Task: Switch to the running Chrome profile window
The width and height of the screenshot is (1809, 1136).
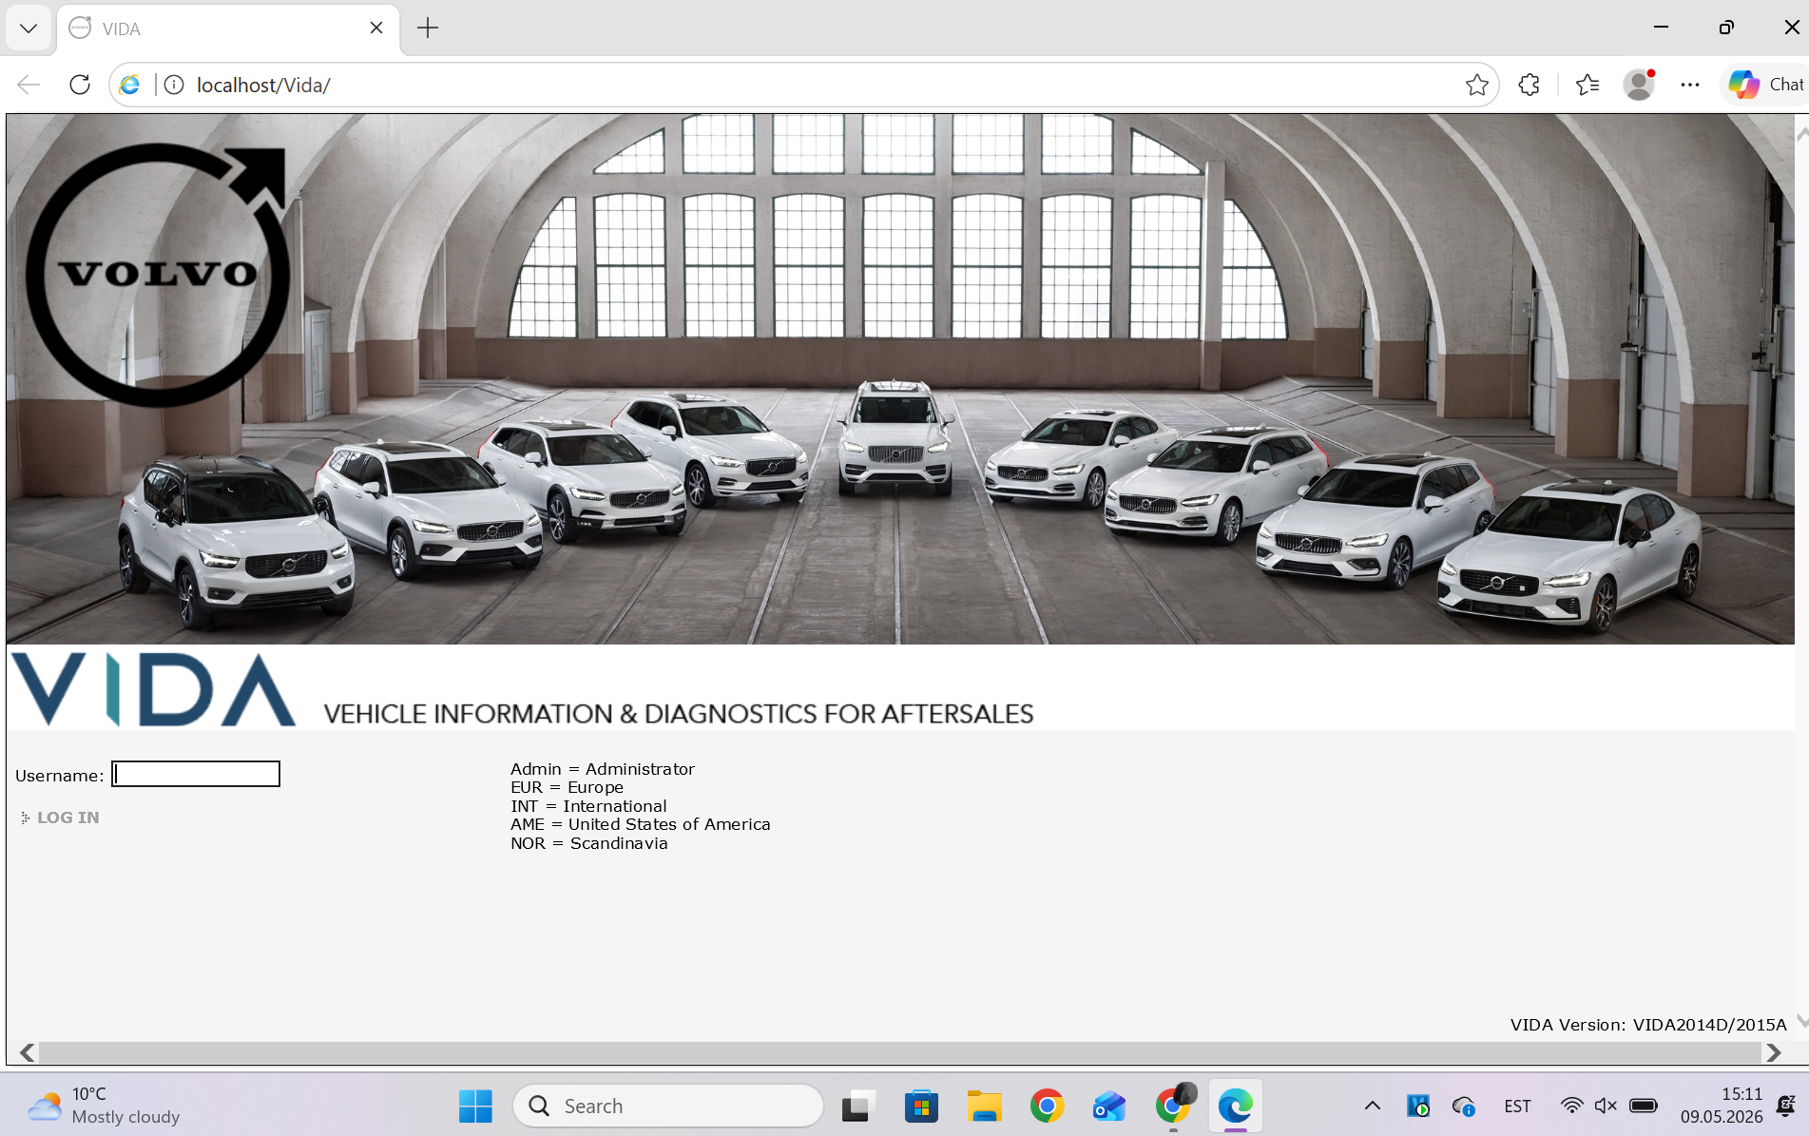Action: coord(1174,1106)
